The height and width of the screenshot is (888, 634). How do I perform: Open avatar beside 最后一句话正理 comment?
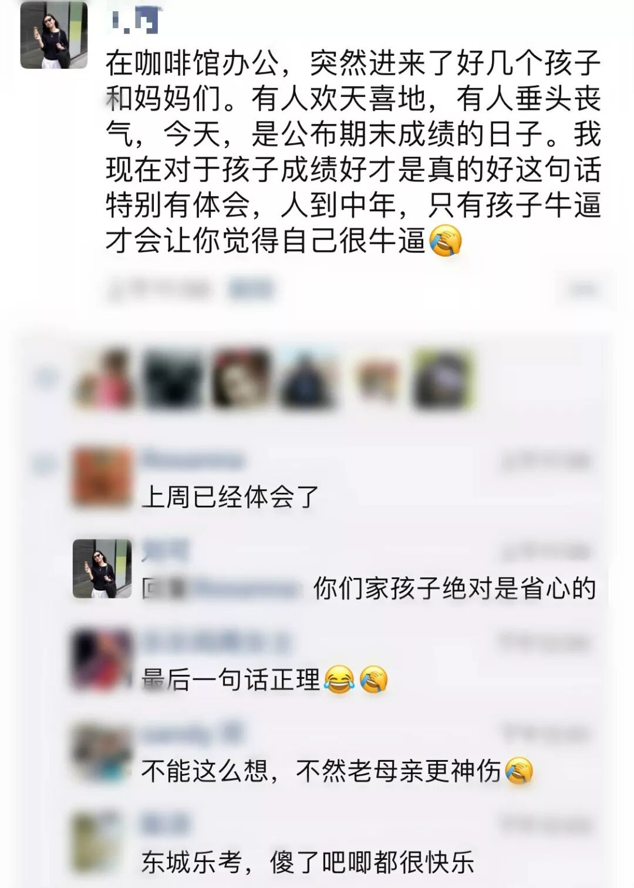coord(102,660)
